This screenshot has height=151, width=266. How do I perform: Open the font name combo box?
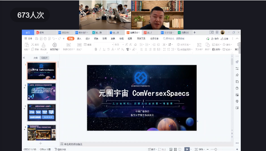[x=104, y=44]
